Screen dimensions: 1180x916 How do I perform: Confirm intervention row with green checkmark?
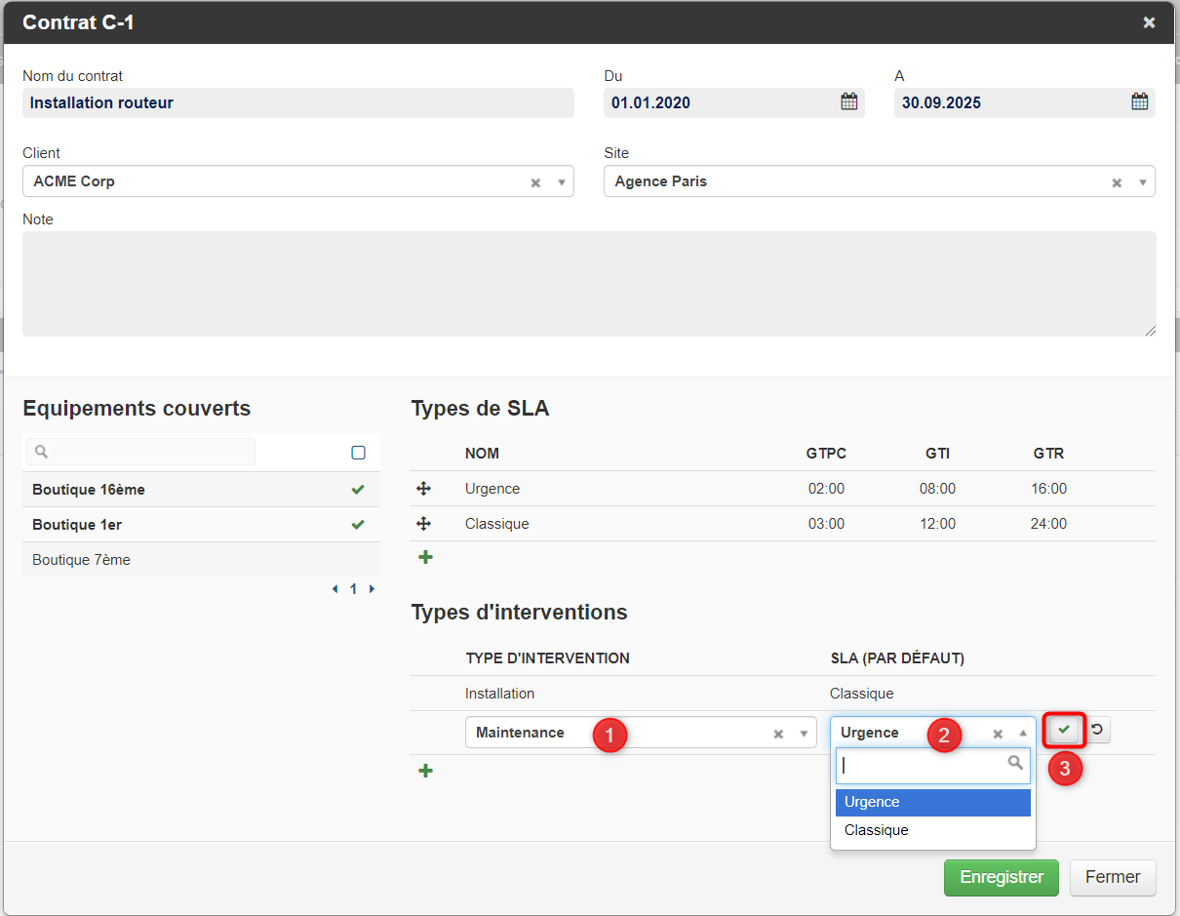pos(1064,730)
